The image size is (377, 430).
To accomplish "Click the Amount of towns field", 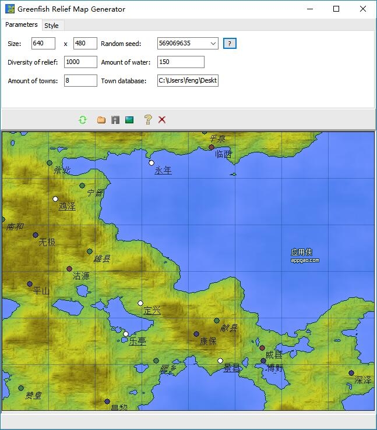I will [x=80, y=81].
